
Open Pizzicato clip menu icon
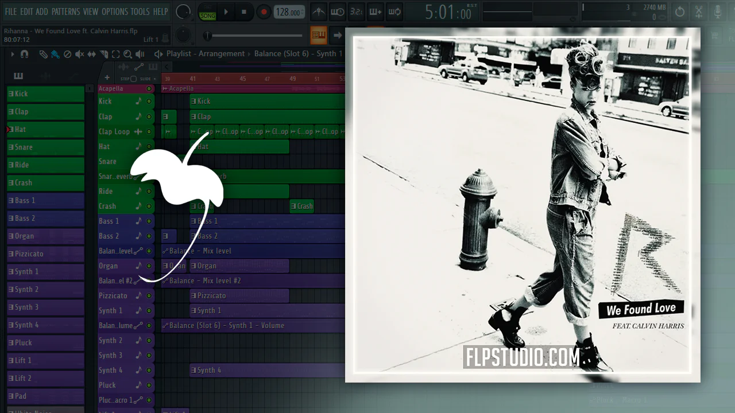[194, 295]
